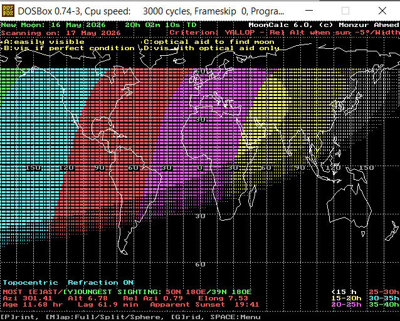Click the 'Topocentric' status label

click(30, 283)
